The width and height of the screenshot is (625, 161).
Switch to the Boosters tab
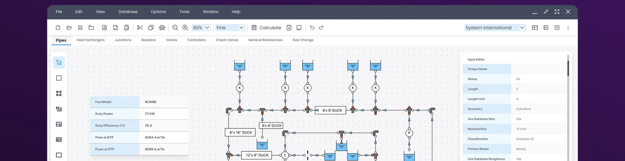coord(149,40)
